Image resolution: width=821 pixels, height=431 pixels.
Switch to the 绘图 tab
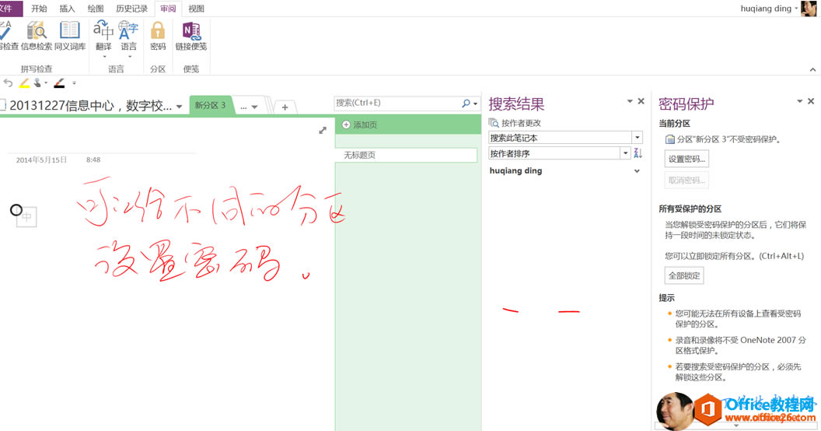(x=96, y=9)
